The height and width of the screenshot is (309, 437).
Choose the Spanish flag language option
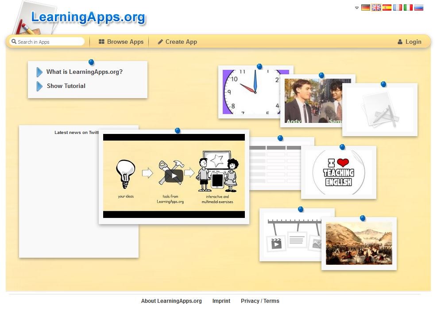(387, 8)
